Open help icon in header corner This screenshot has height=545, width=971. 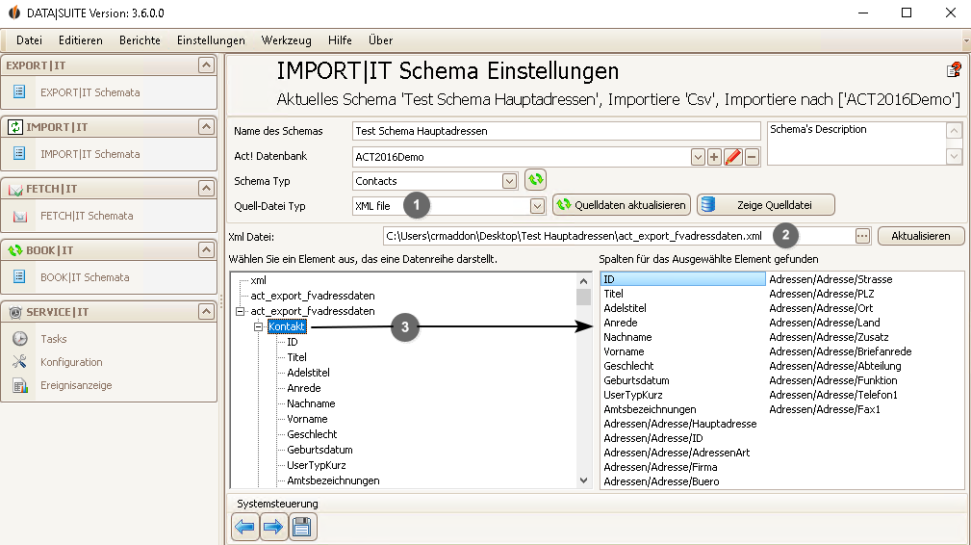coord(954,69)
